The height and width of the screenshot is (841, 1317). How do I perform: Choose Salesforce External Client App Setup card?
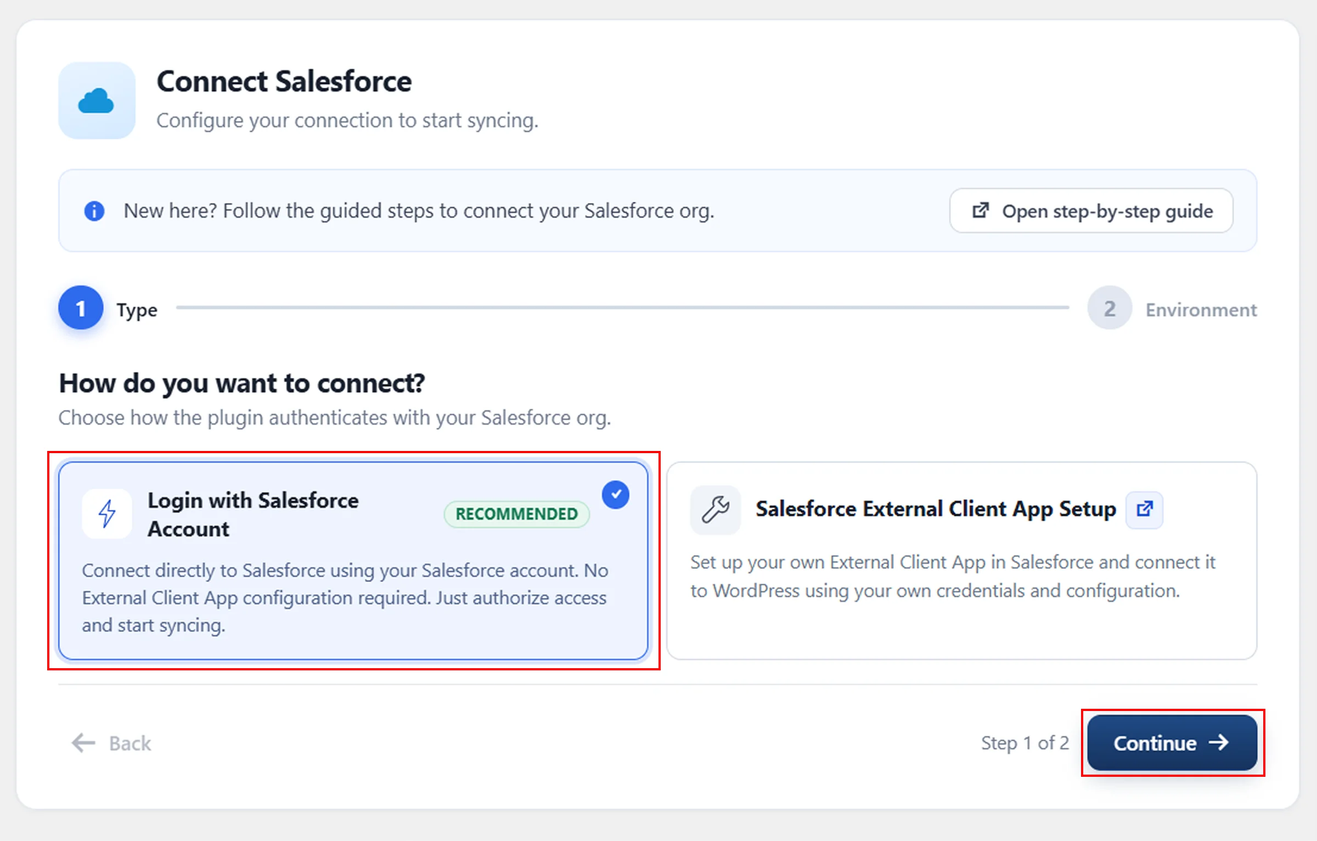click(x=961, y=561)
